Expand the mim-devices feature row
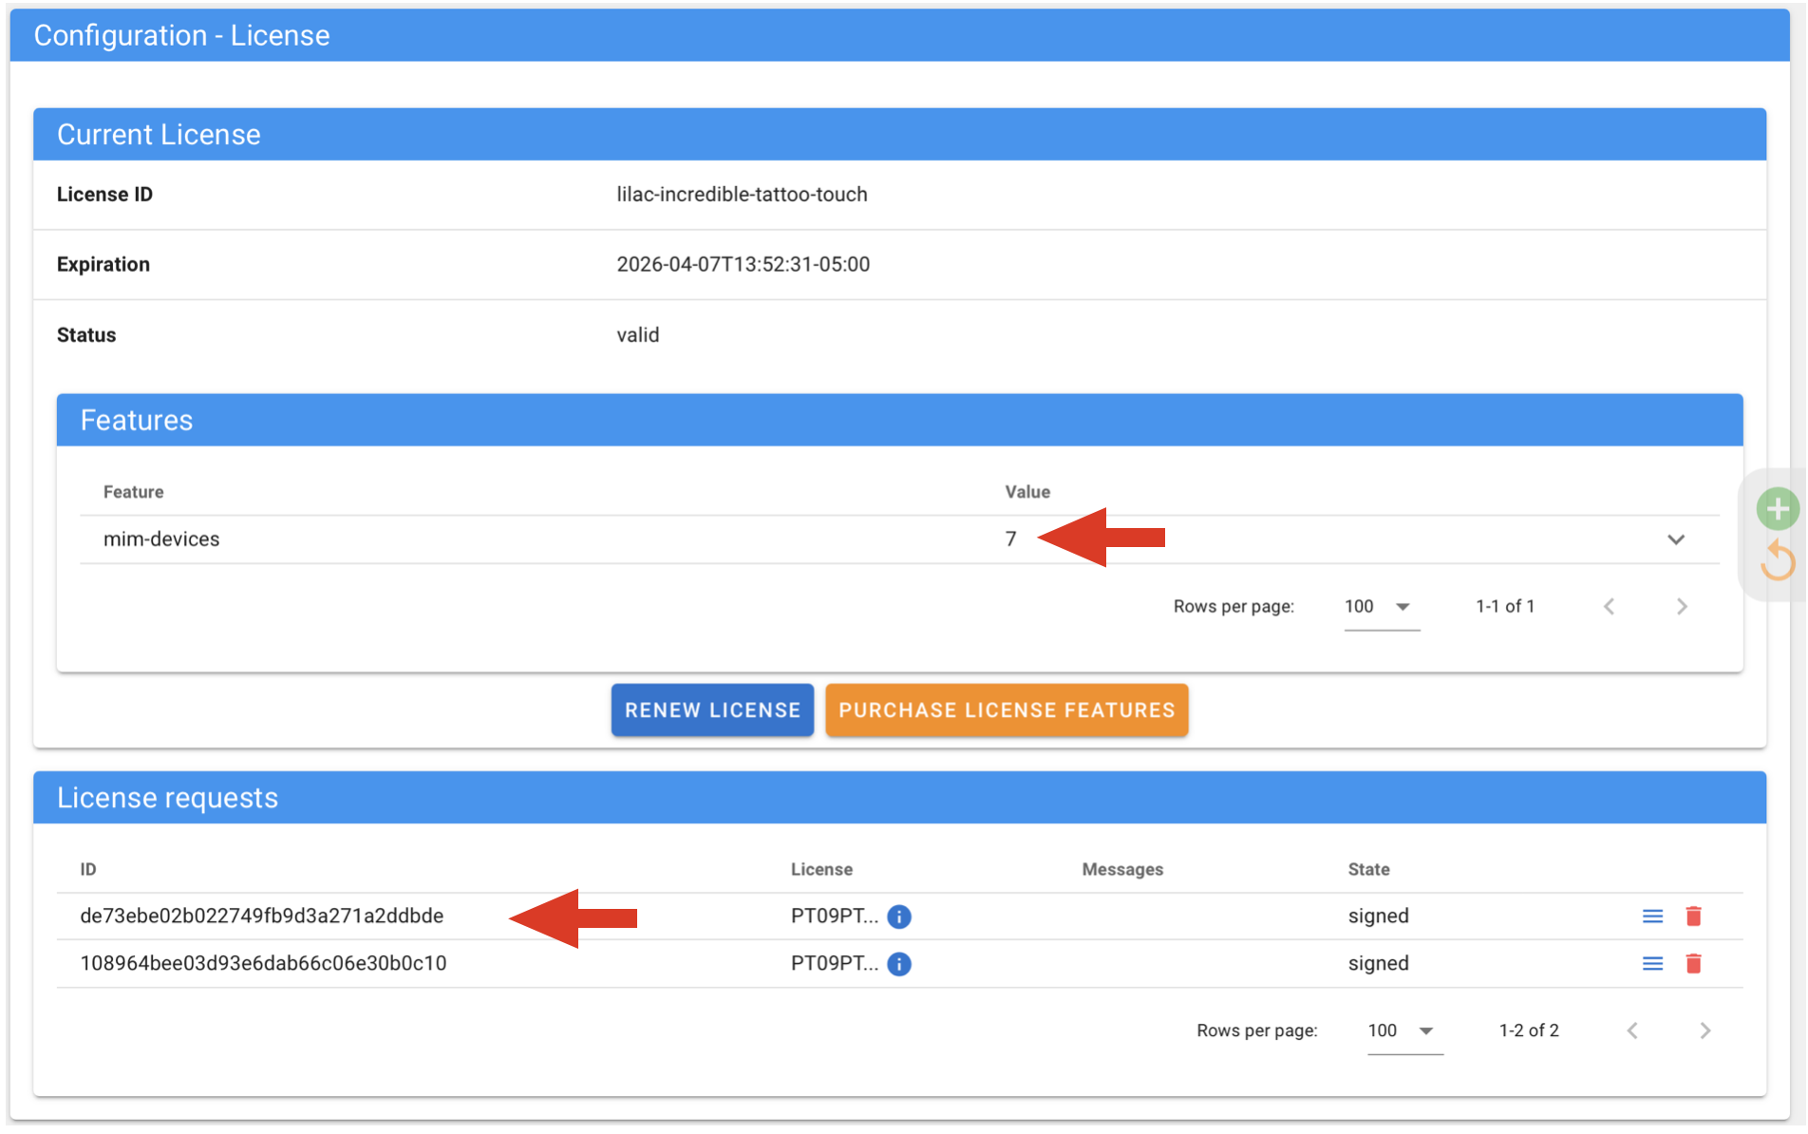Viewport: 1808px width, 1134px height. click(x=1676, y=539)
